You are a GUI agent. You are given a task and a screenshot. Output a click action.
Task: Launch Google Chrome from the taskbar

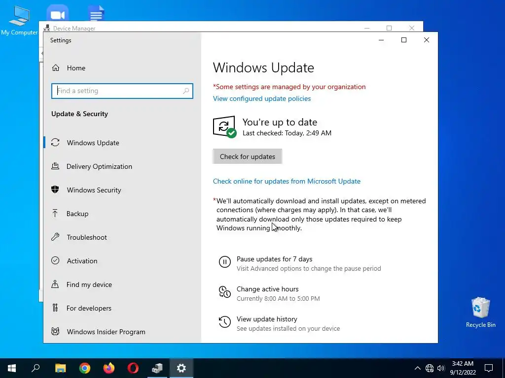click(x=85, y=368)
